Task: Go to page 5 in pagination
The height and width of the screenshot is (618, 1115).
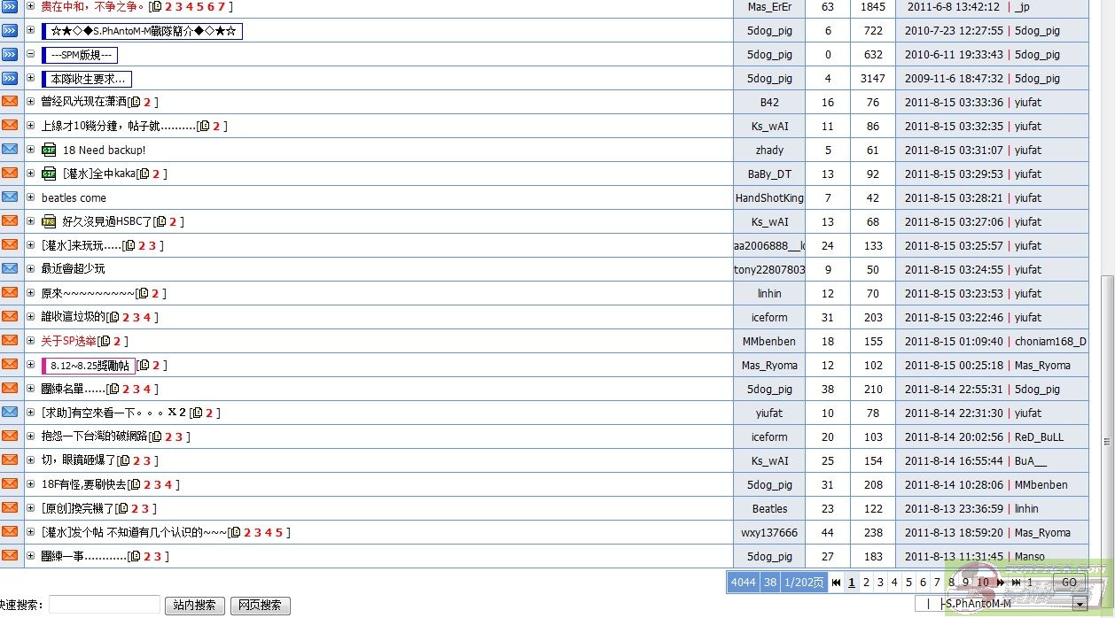Action: [908, 583]
